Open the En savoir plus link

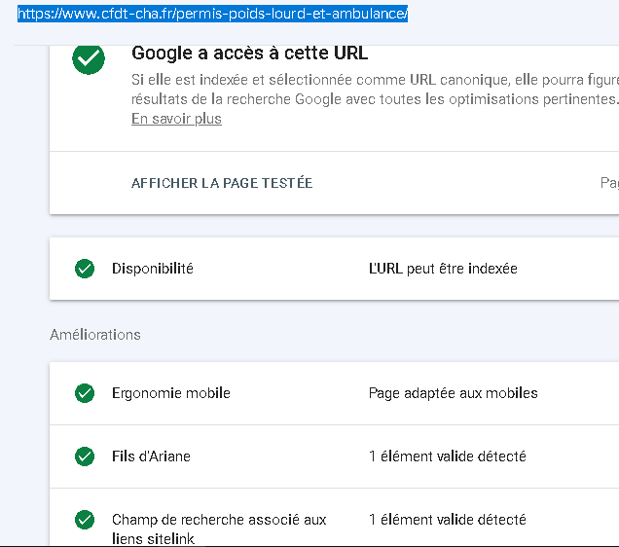tap(176, 119)
